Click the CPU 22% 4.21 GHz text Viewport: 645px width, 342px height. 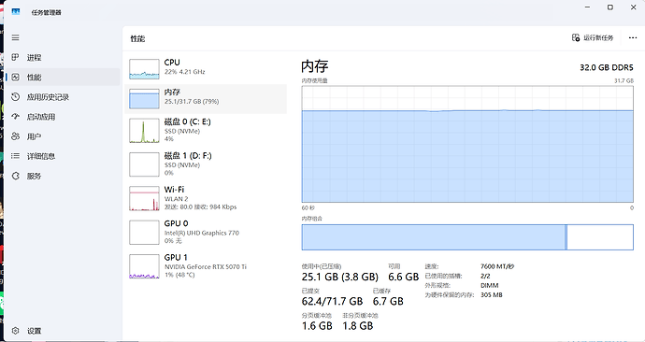185,72
